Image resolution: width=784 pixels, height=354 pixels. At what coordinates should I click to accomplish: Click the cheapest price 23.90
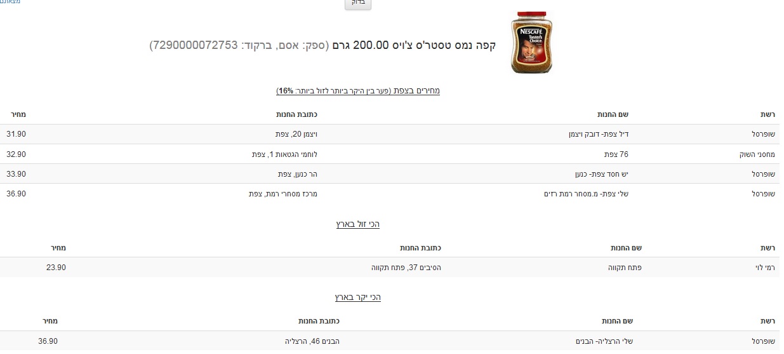pos(56,267)
